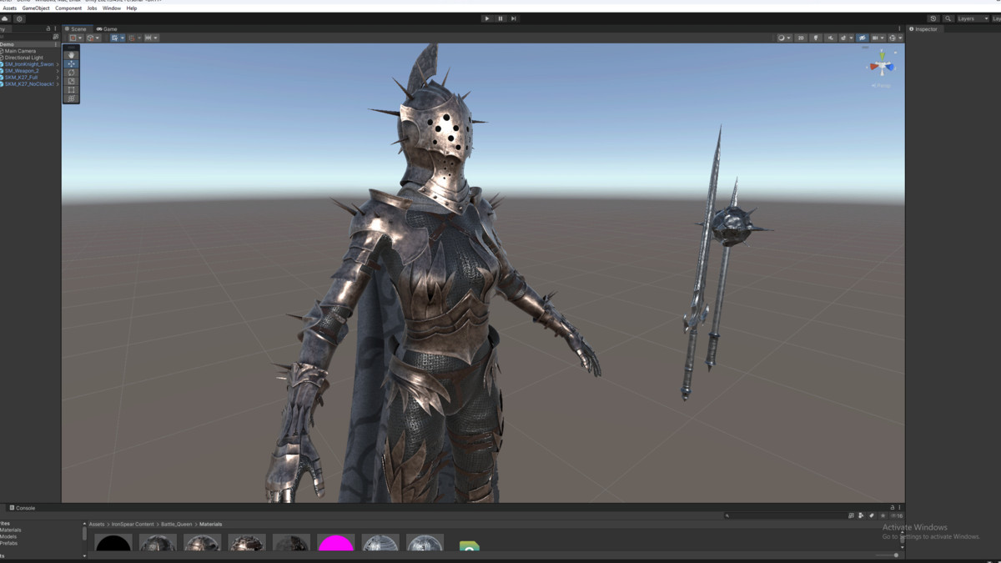1001x563 pixels.
Task: Click the blue Z axis cone on gizmo
Action: 891,68
